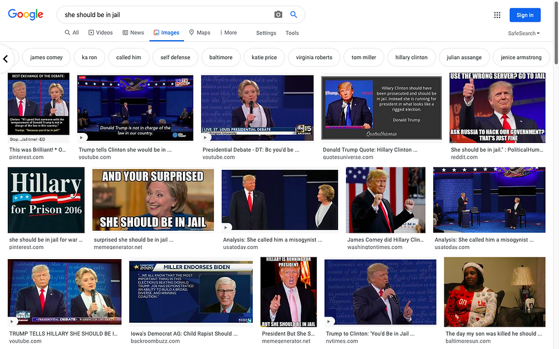
Task: Click the 'This was Brilliant!' title link
Action: coord(37,150)
